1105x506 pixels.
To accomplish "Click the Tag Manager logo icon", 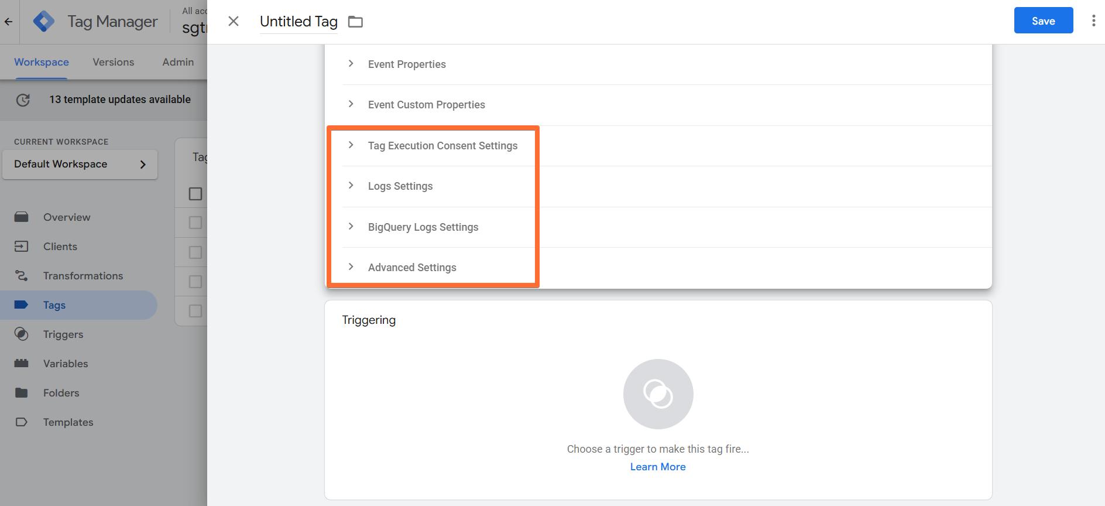I will [44, 22].
